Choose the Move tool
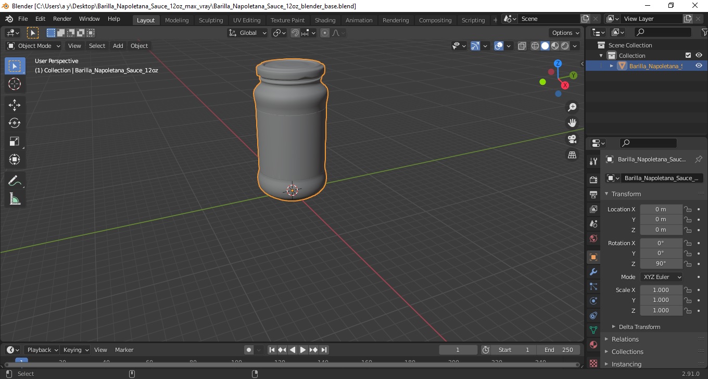This screenshot has width=708, height=379. [x=15, y=105]
